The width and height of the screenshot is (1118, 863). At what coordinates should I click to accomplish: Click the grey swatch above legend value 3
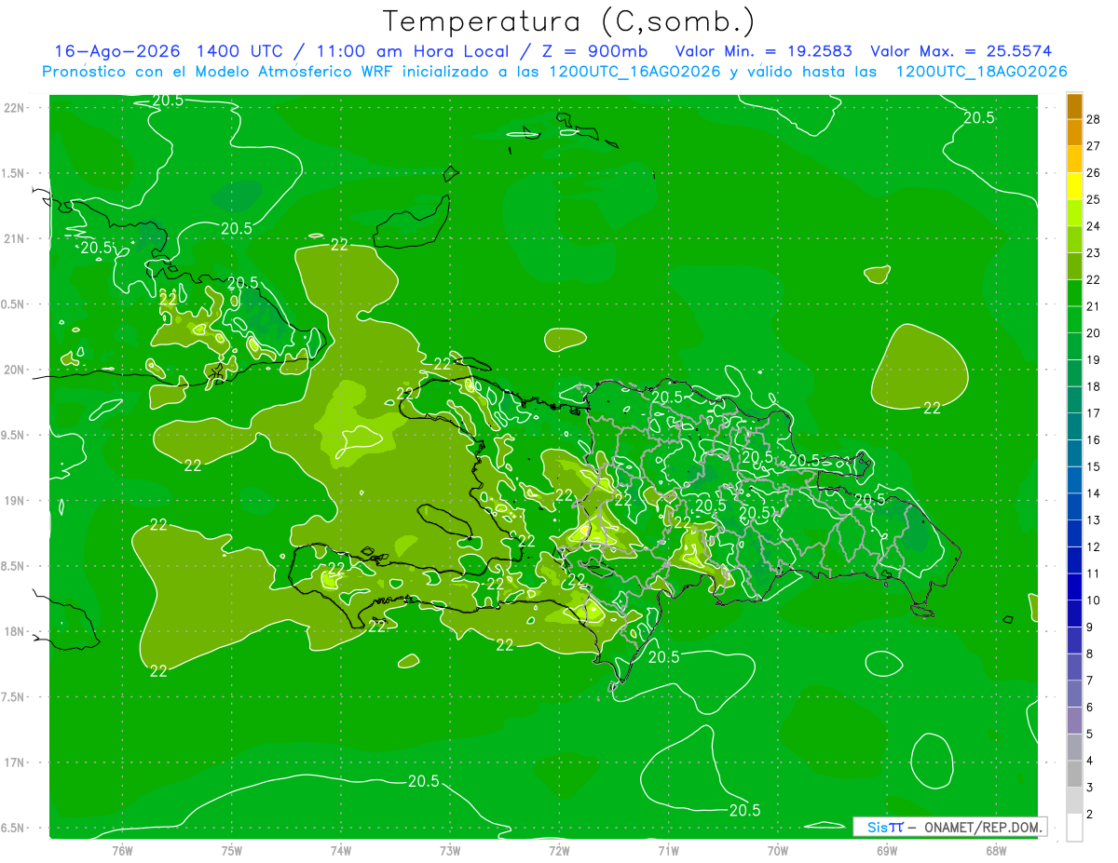1074,774
